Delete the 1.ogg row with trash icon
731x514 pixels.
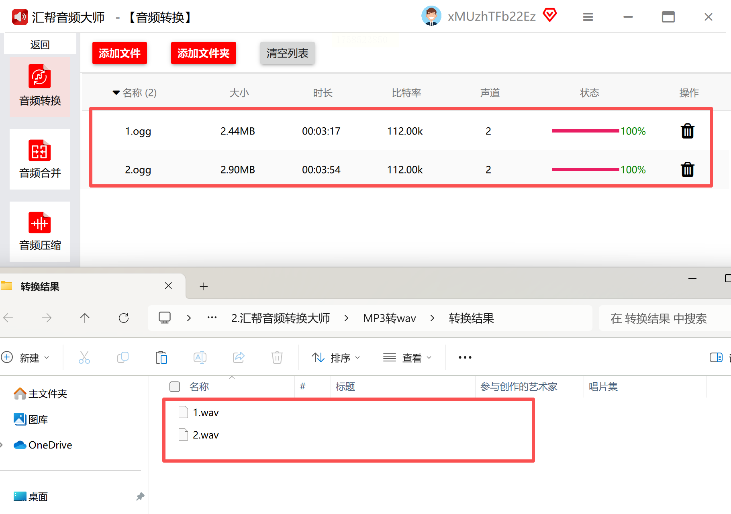tap(688, 131)
